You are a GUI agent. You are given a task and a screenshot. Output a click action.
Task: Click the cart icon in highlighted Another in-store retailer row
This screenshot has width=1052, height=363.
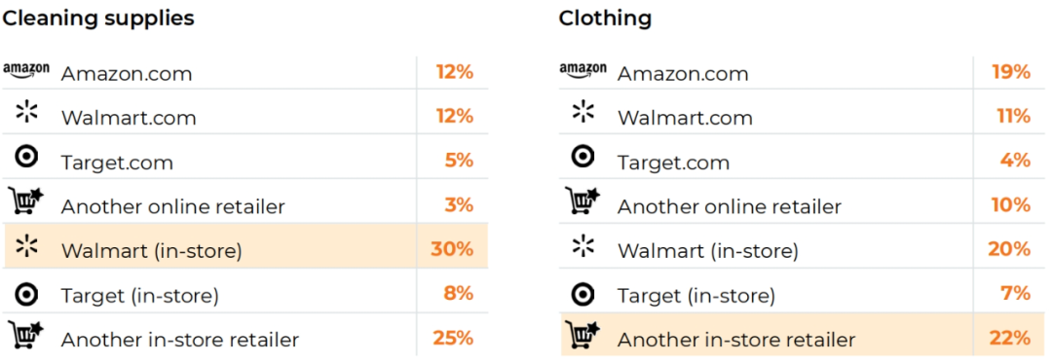pos(582,333)
